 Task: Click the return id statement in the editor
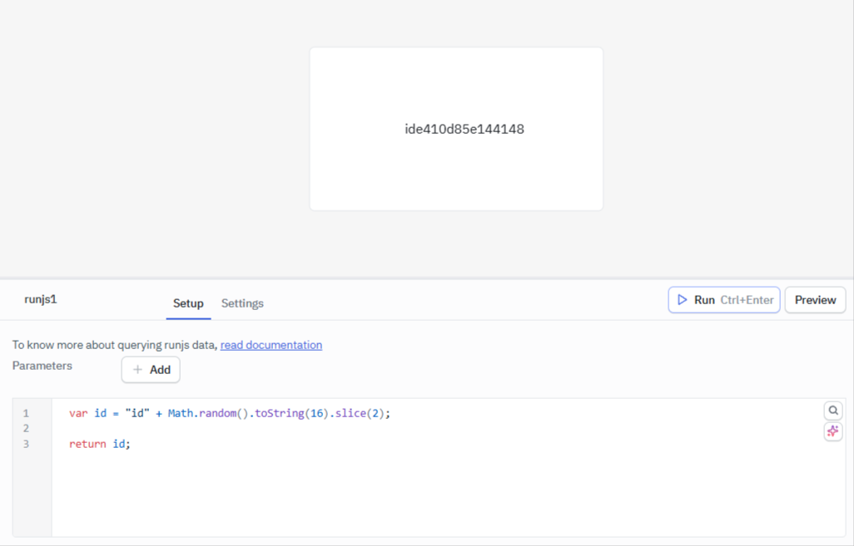click(100, 444)
